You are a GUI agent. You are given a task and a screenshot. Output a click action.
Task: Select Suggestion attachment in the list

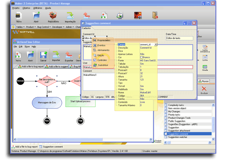coord(188,131)
